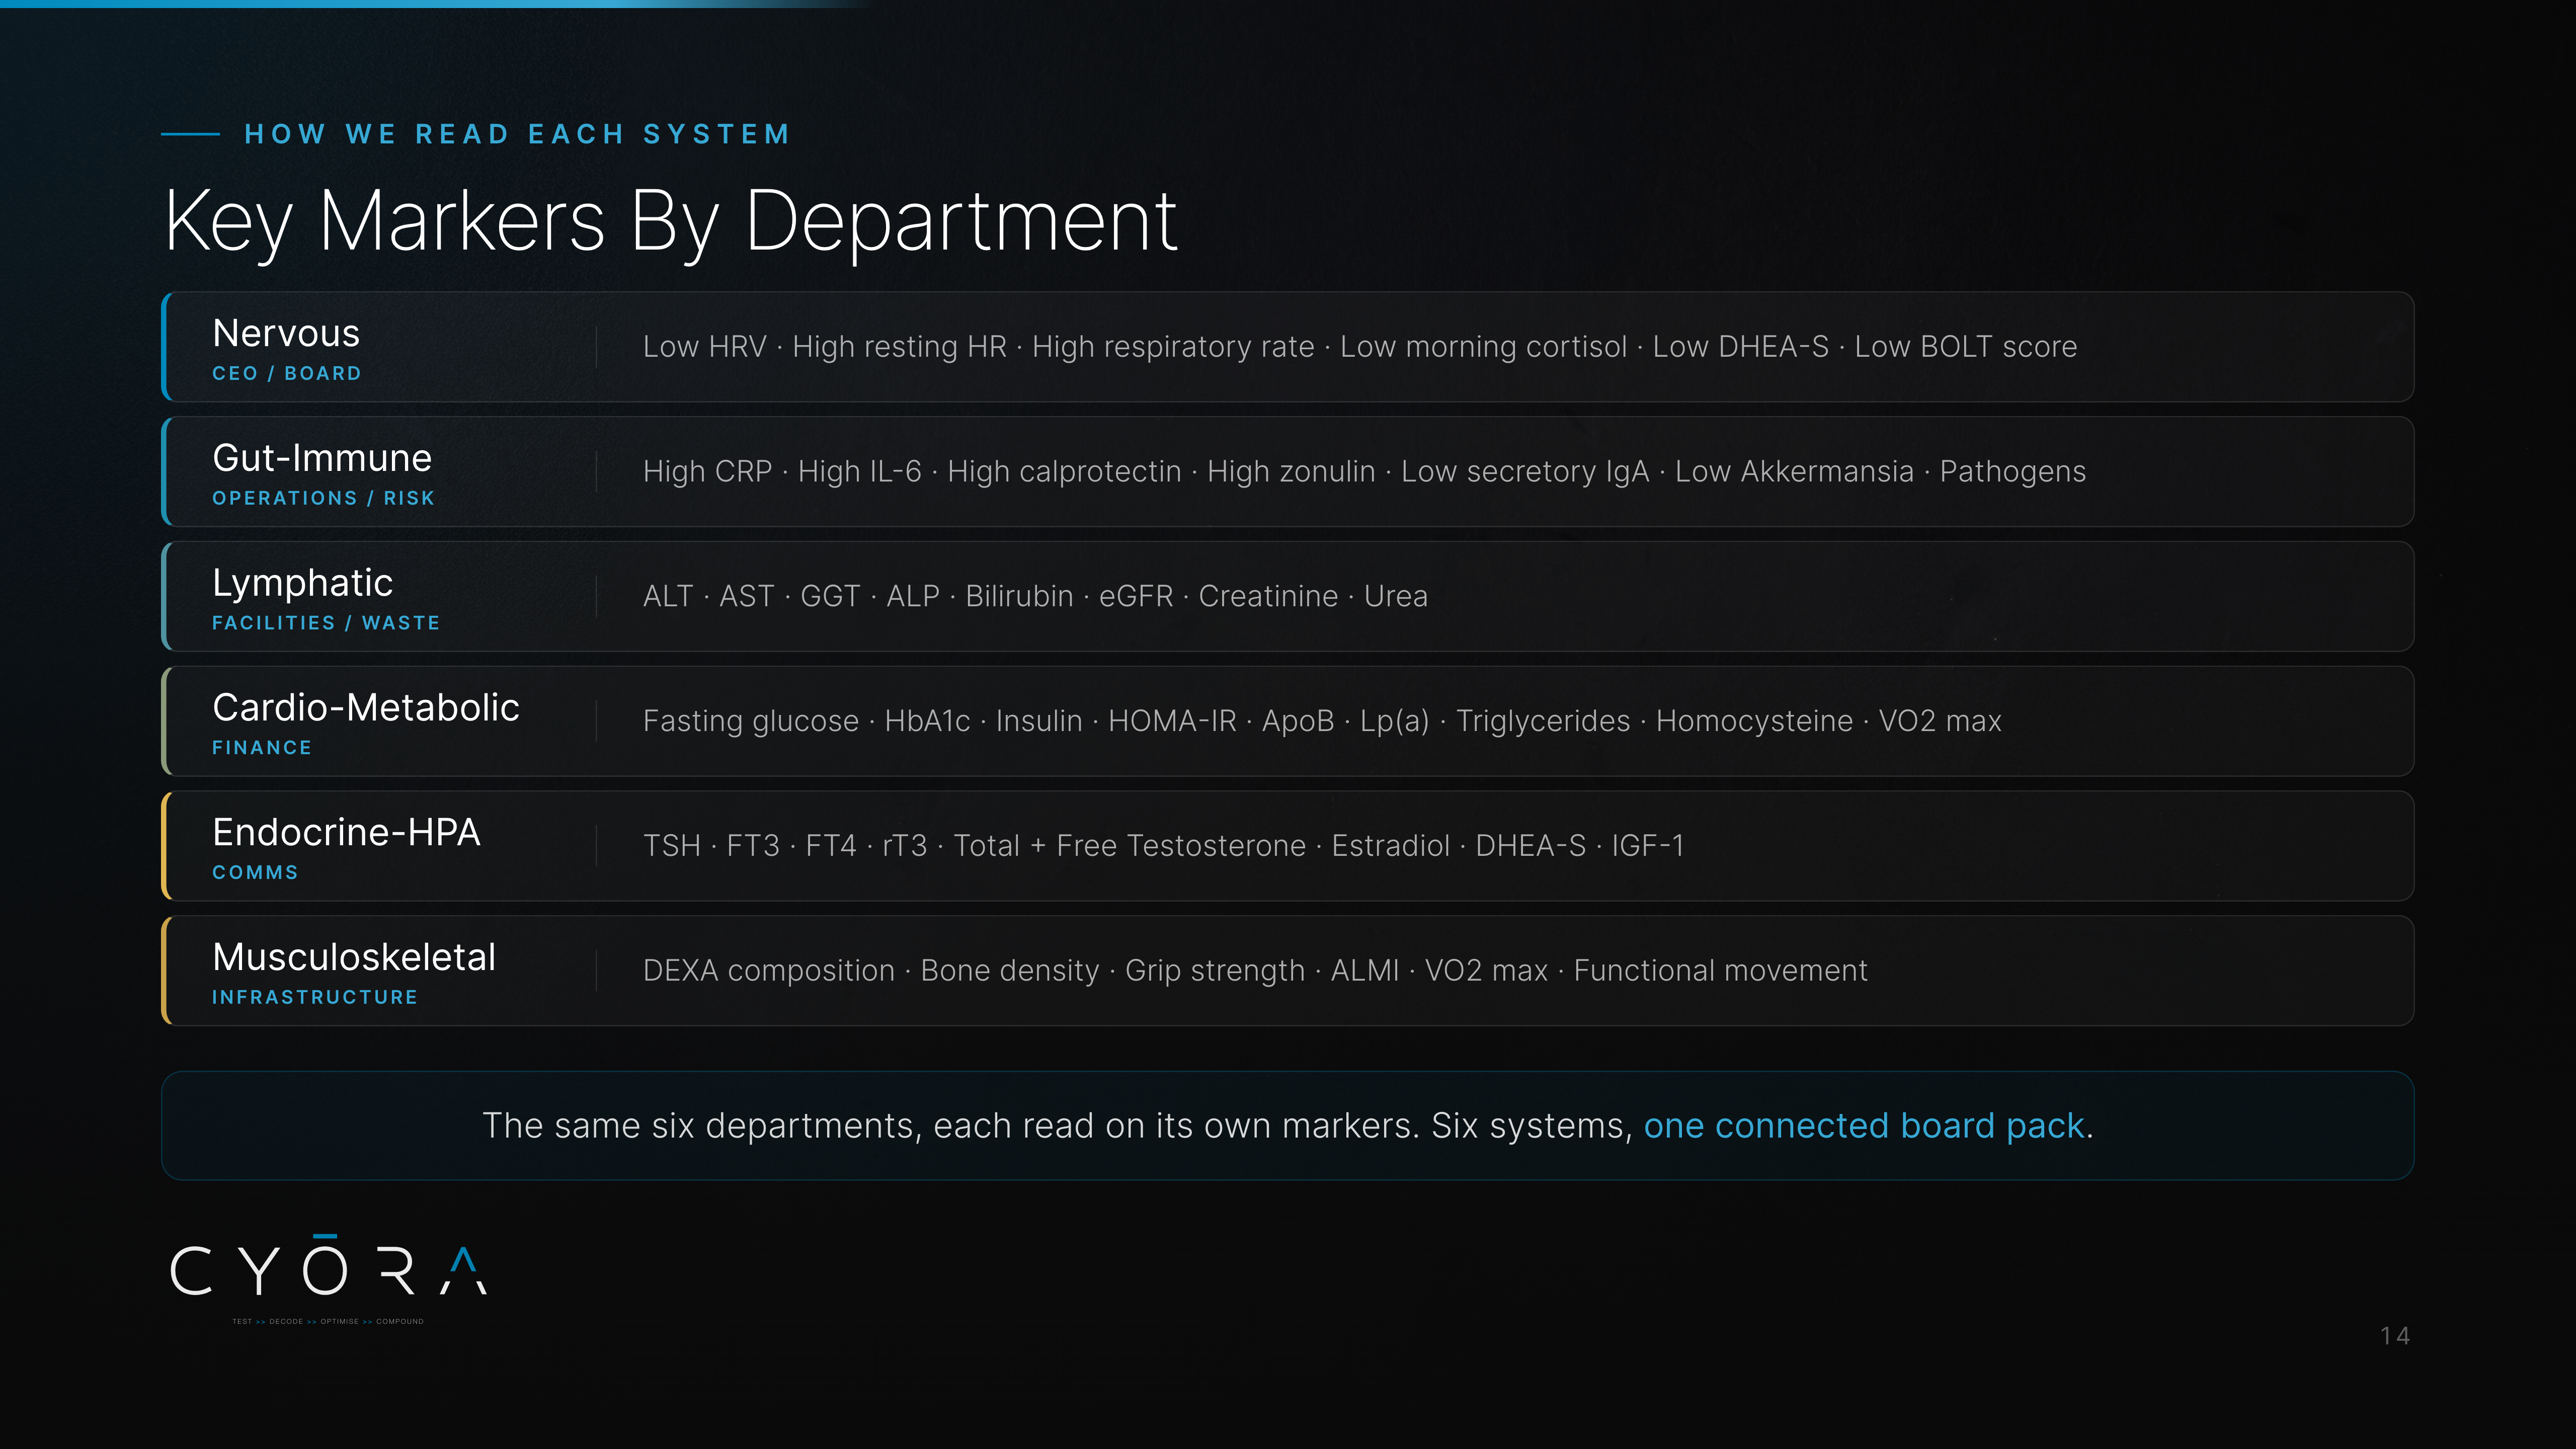Click the markers line starting "DEXA composition"
Screen dimensions: 2576x1449
1255,971
